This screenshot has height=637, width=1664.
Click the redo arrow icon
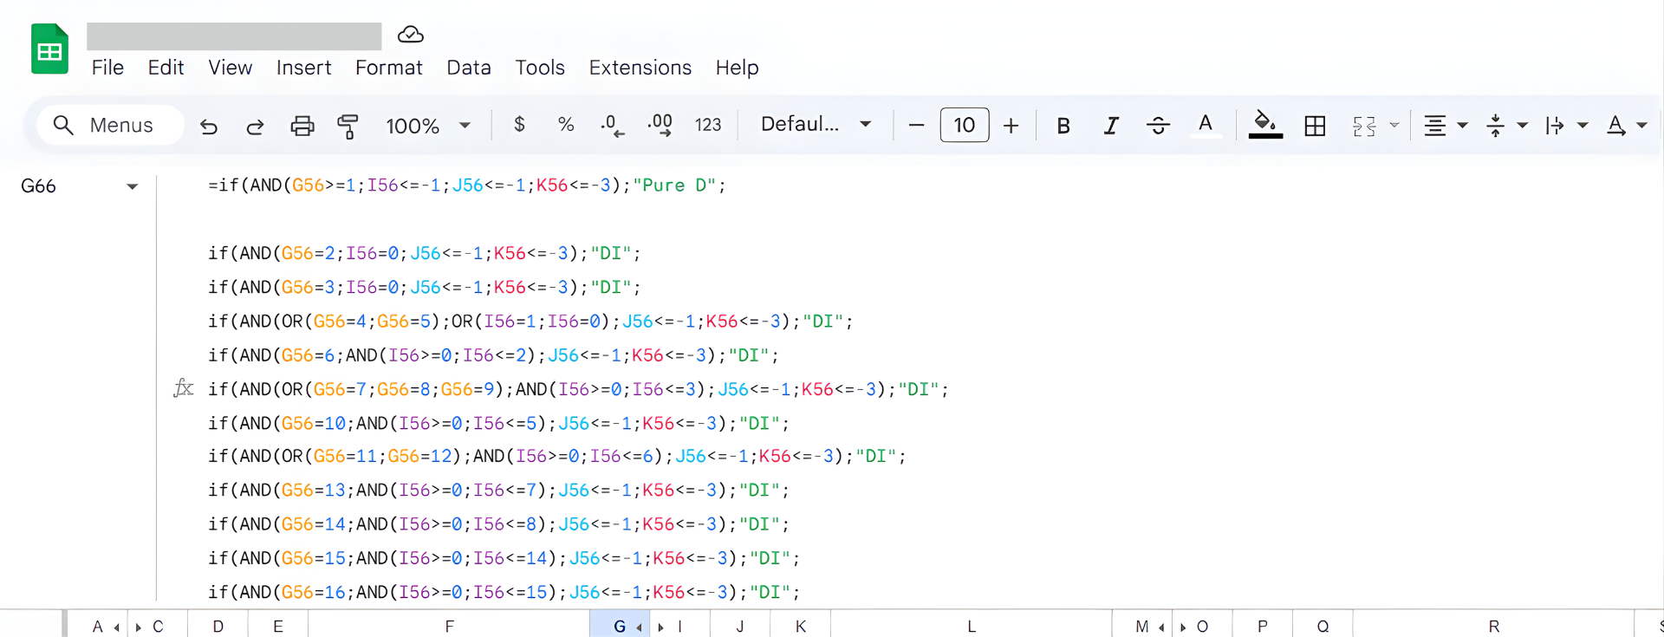click(255, 127)
